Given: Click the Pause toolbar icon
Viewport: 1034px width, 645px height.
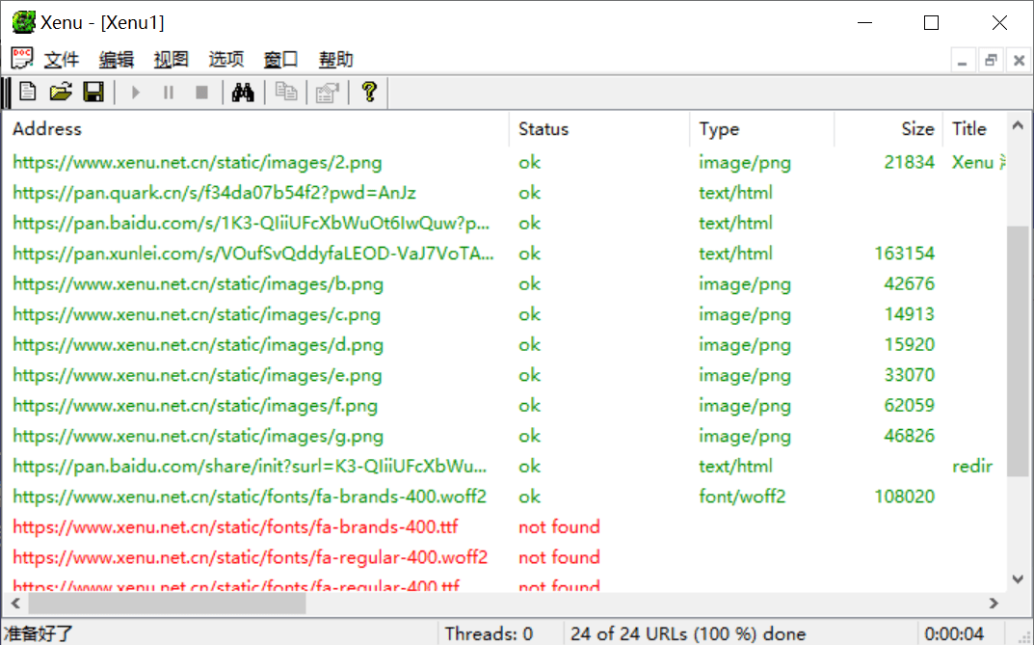Looking at the screenshot, I should point(168,93).
